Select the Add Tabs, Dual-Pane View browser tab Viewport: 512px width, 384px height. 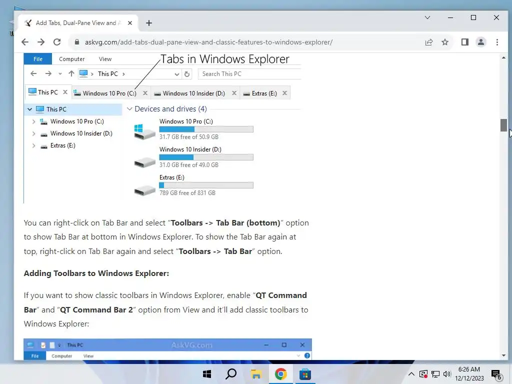point(78,23)
